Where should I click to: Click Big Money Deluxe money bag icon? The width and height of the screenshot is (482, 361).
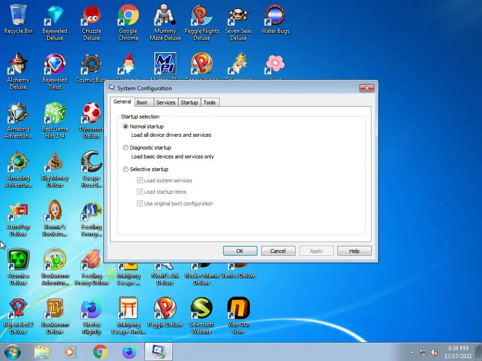(55, 169)
